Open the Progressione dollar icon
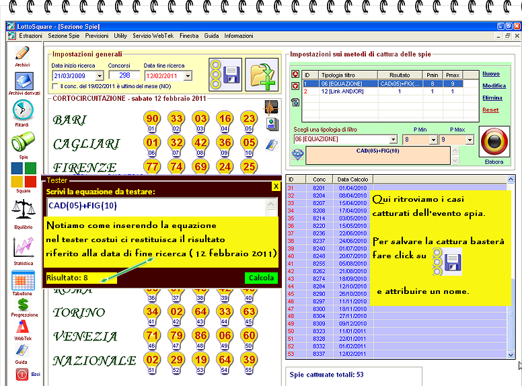The image size is (522, 386). coord(23,304)
